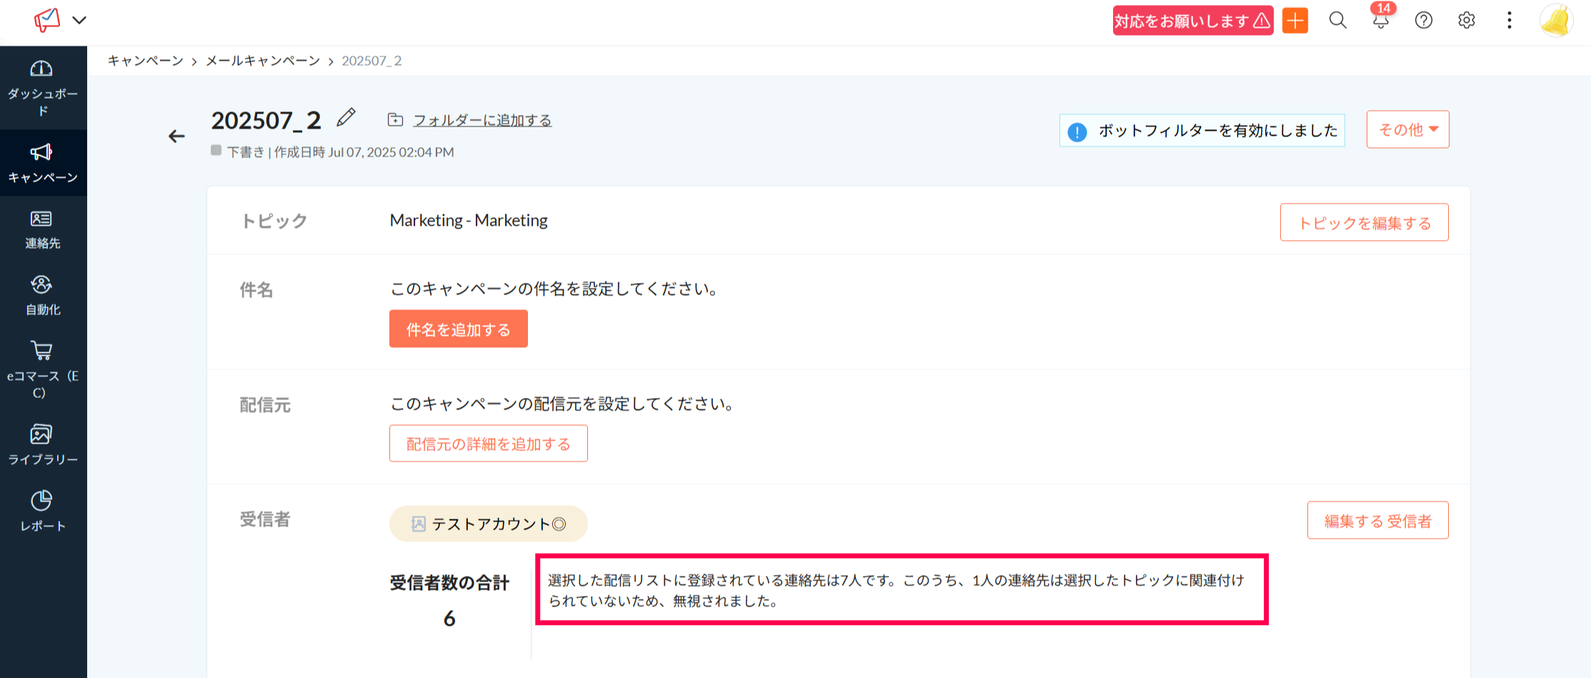Screen dimensions: 1591x678
Task: Open the search magnifier icon
Action: tap(1337, 21)
